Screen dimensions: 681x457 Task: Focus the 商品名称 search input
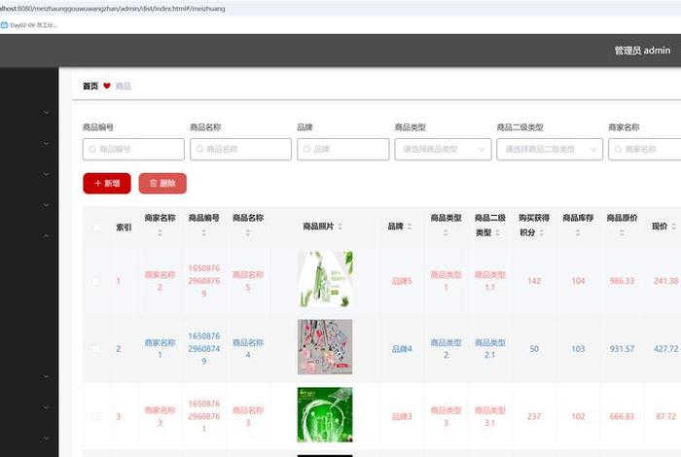coord(240,150)
